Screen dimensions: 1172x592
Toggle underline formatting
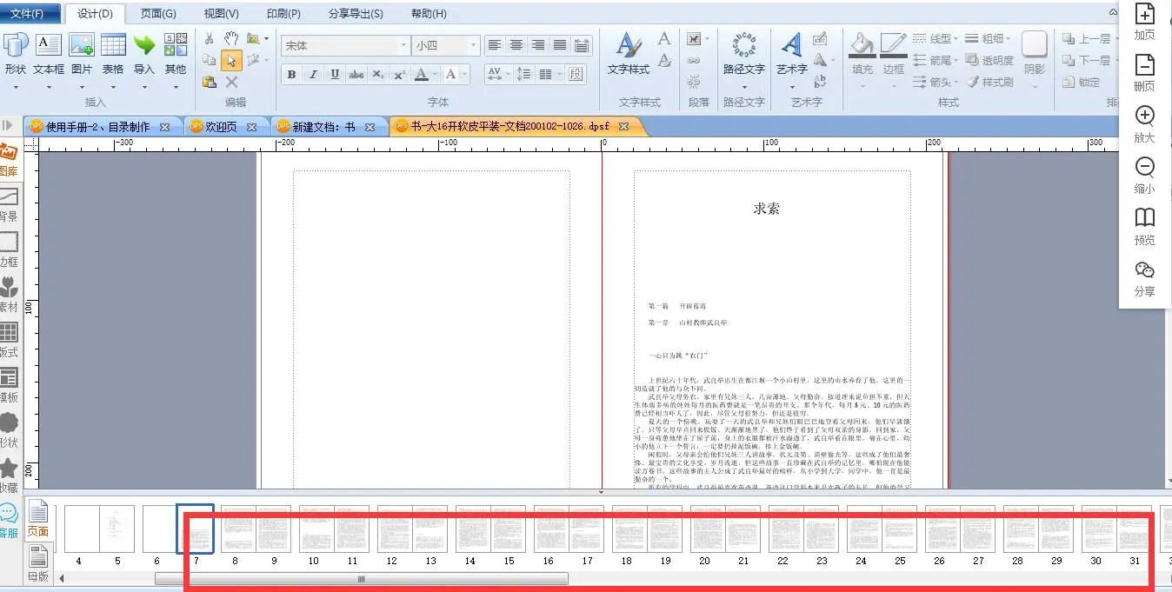tap(335, 75)
